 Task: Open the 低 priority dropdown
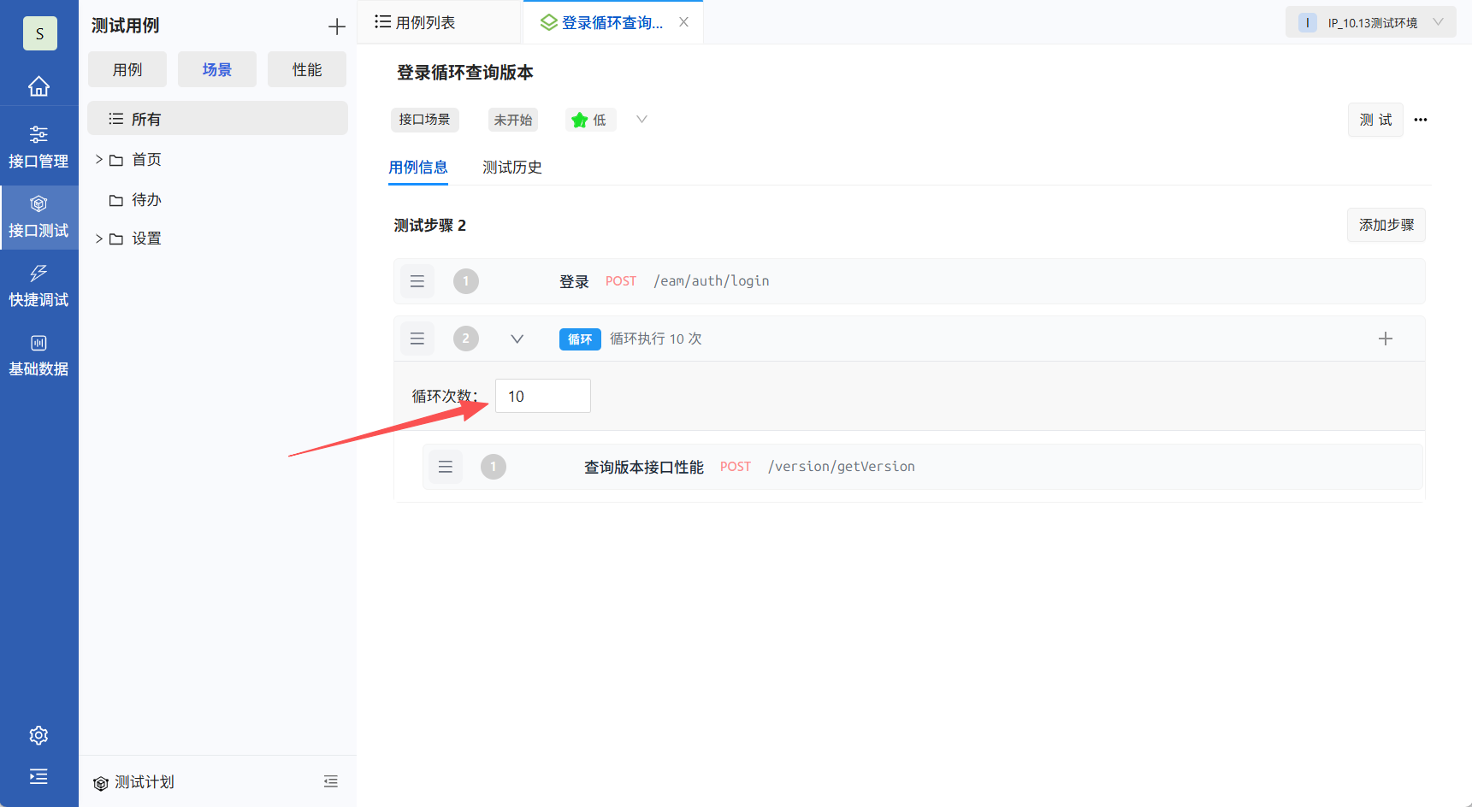point(641,120)
